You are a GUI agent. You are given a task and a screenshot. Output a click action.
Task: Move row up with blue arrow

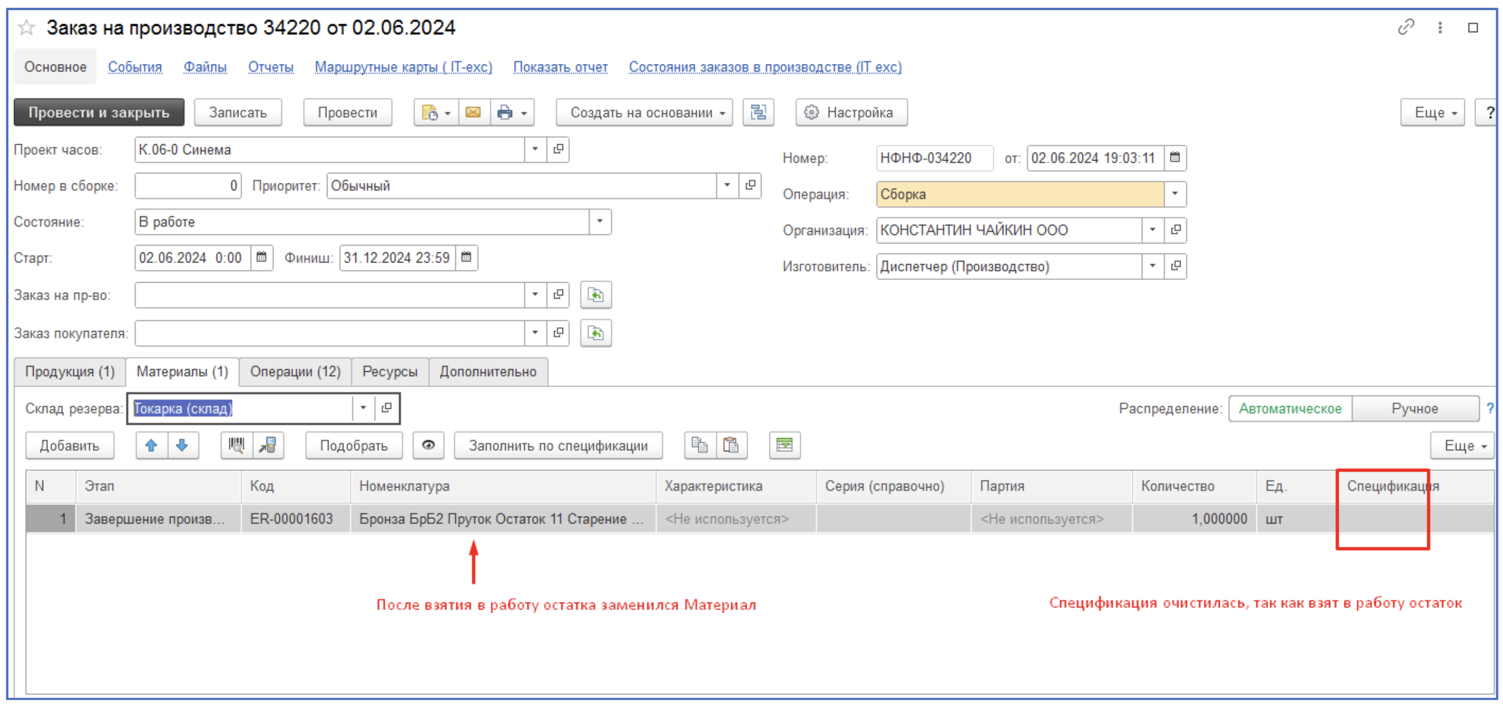pos(151,445)
